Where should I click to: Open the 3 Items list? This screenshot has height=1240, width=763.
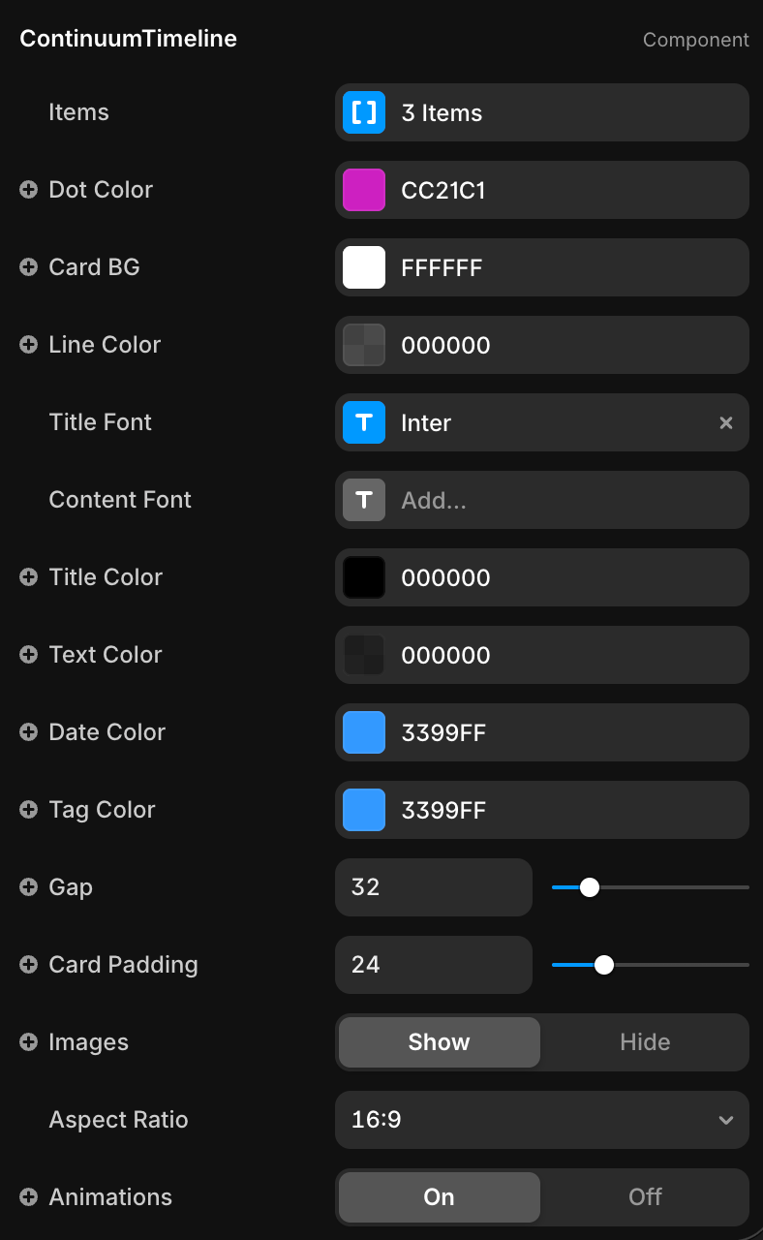[562, 112]
